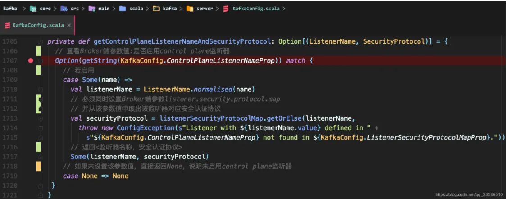Click the normalised method call on line 1710

click(213, 89)
